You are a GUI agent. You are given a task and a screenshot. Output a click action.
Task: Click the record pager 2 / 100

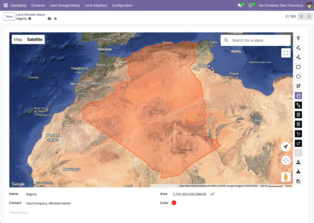[291, 17]
